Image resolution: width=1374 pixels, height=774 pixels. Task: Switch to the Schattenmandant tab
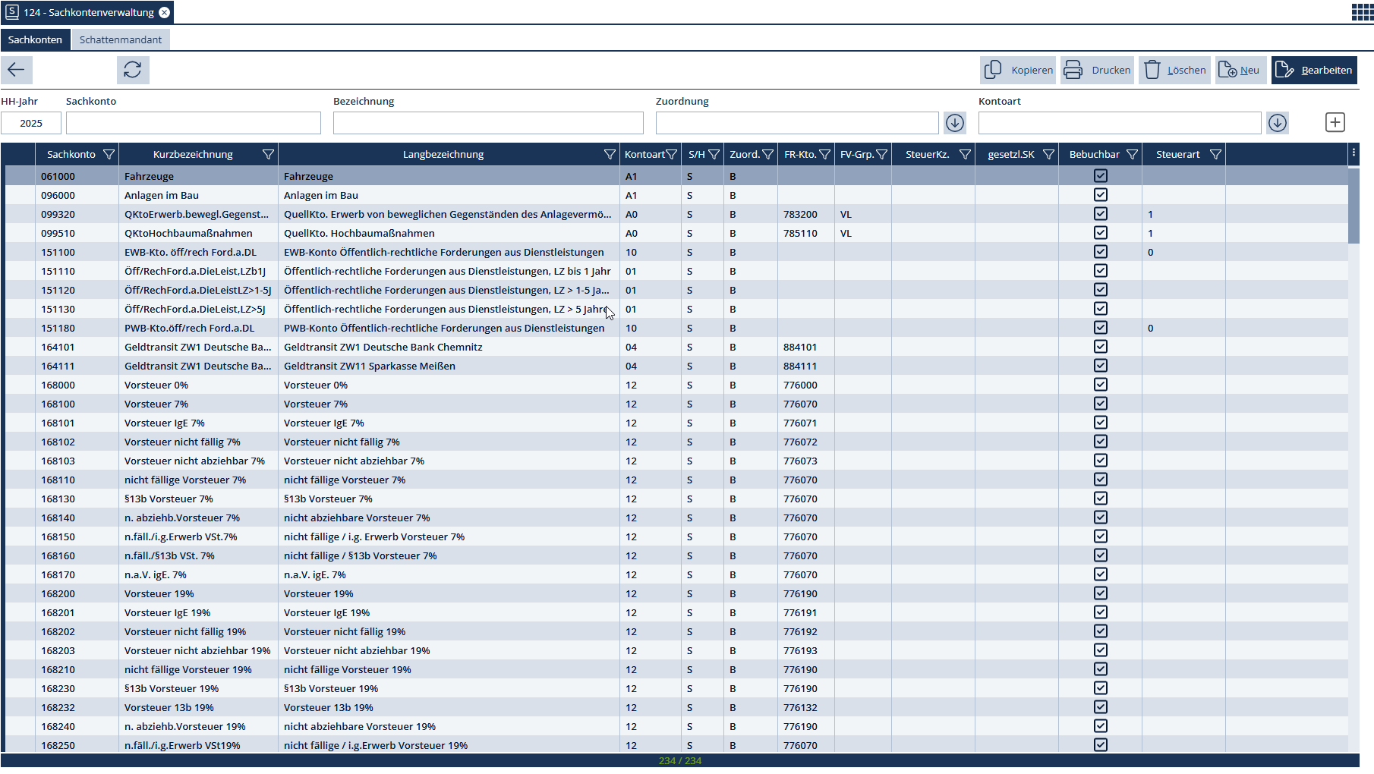click(x=121, y=39)
